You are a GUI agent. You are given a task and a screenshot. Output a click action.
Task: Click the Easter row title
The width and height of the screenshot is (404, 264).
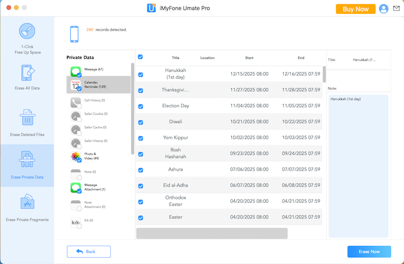(x=175, y=217)
